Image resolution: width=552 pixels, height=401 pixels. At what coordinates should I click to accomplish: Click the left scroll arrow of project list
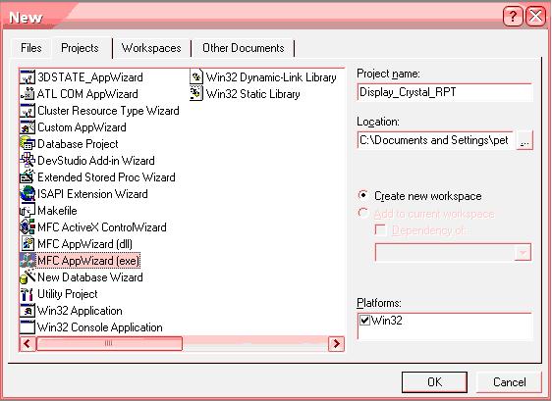tap(28, 343)
